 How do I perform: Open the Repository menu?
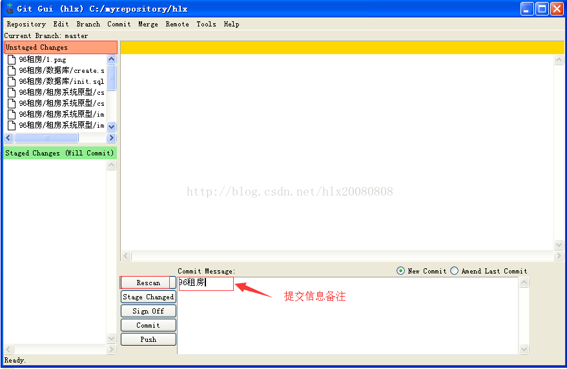[26, 24]
